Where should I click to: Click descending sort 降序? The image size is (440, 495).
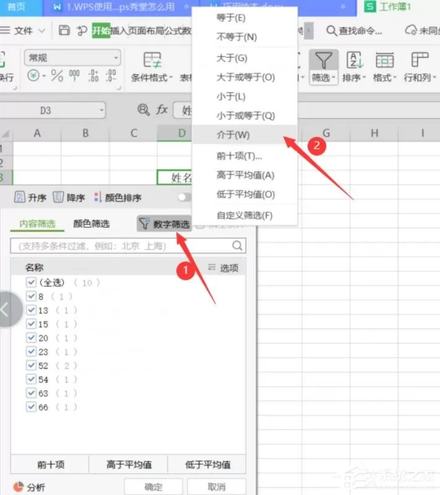point(69,197)
